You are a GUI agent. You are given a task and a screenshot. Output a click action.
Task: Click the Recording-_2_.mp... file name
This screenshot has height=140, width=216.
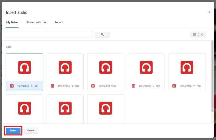point(191,86)
